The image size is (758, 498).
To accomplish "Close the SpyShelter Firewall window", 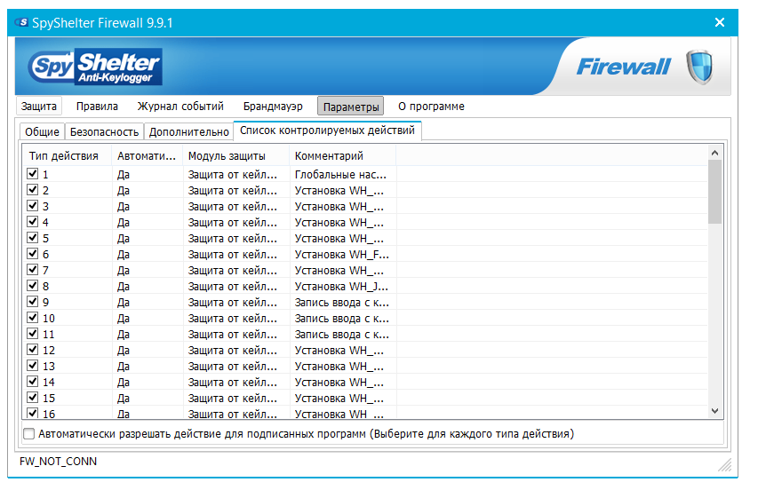I will (x=719, y=22).
